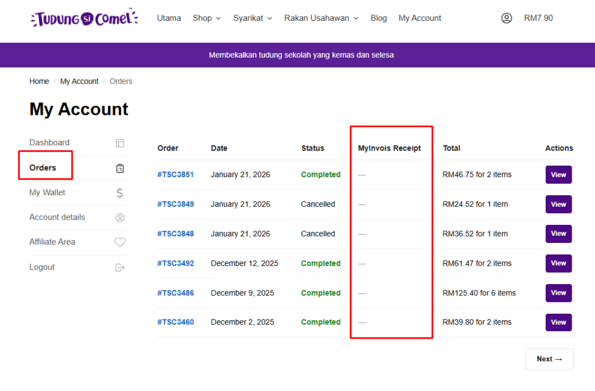This screenshot has width=595, height=391.
Task: Open the Blog menu item
Action: (x=379, y=18)
